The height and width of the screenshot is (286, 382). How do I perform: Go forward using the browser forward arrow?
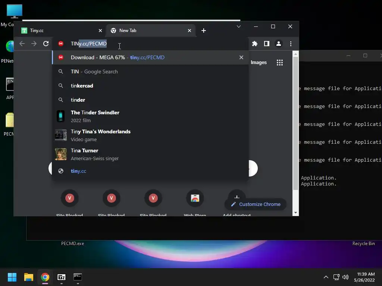[x=34, y=44]
